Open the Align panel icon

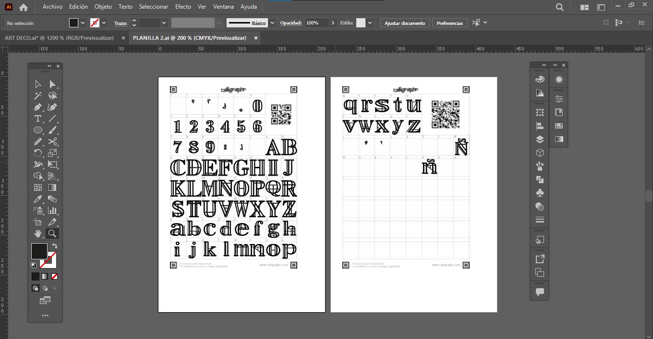point(540,126)
